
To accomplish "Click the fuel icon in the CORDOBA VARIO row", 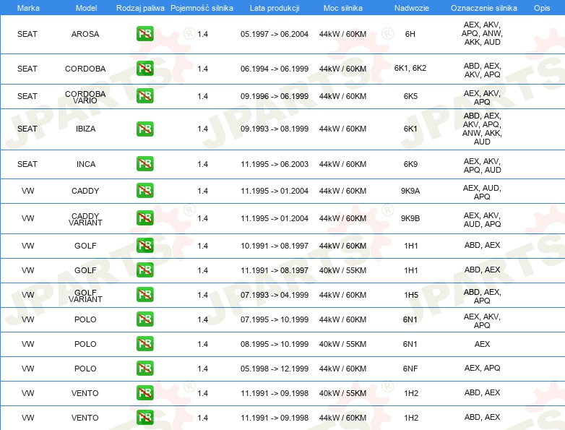I will (x=145, y=96).
